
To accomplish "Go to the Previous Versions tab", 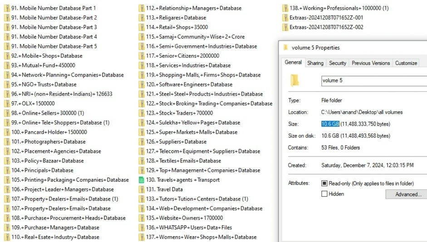I will [371, 63].
